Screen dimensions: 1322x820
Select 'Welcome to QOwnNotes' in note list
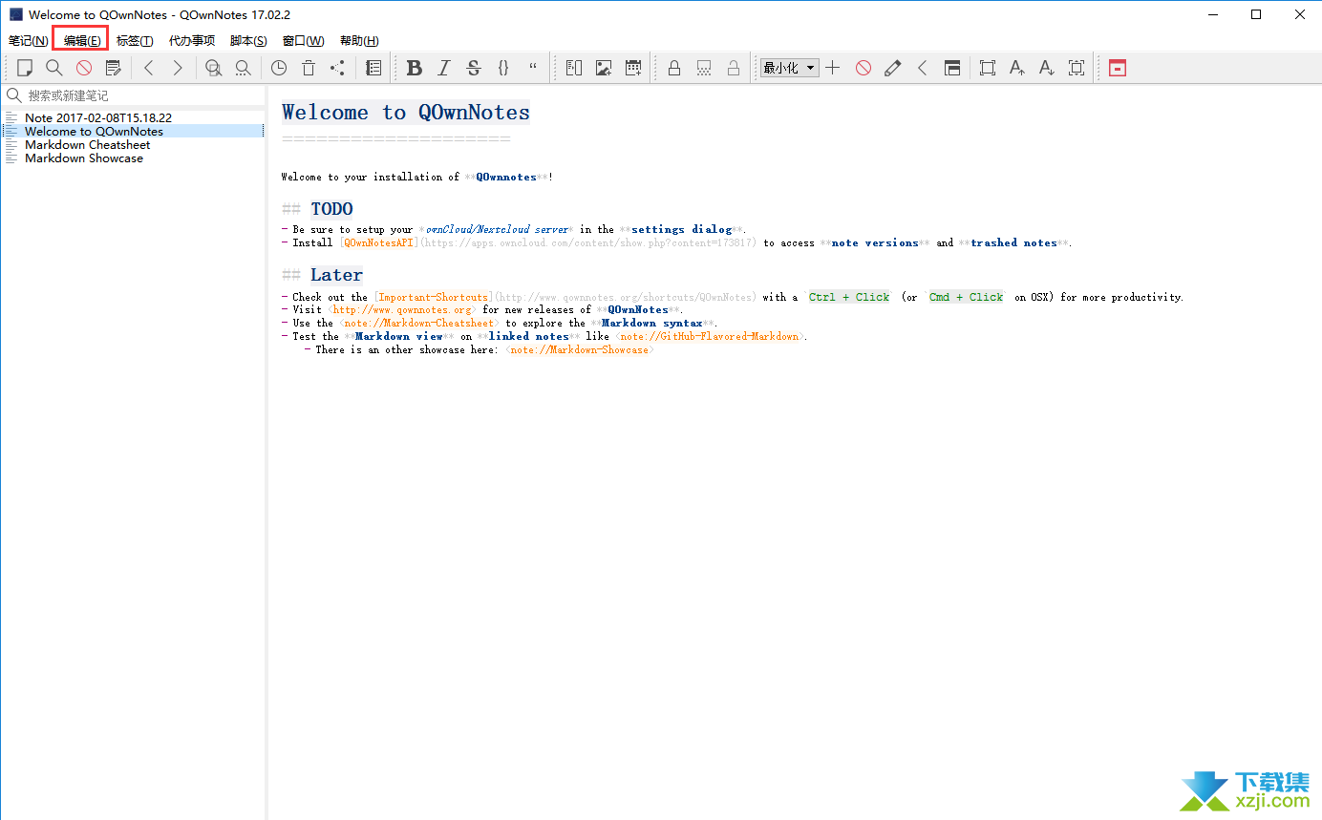133,132
